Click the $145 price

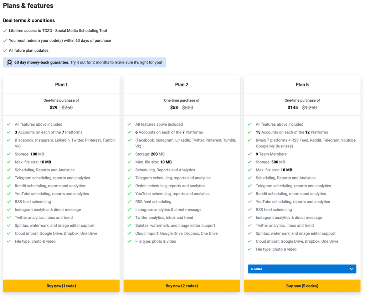[x=293, y=108]
